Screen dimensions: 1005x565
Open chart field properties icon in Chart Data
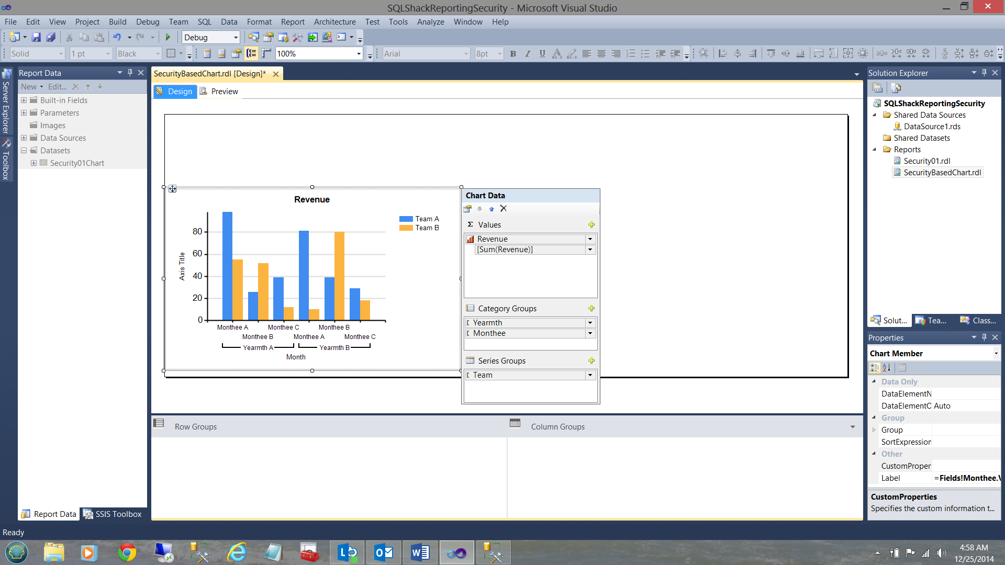(x=467, y=209)
